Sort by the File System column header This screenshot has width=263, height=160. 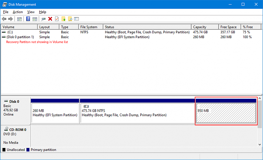[x=90, y=27]
